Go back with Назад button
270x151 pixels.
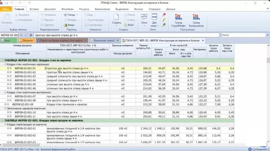(x=70, y=15)
